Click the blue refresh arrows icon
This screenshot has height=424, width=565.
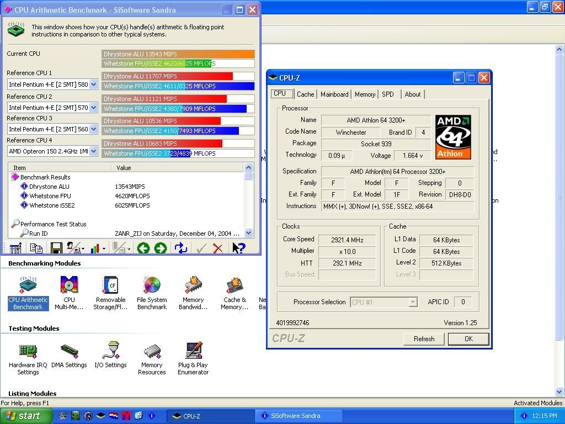[180, 248]
